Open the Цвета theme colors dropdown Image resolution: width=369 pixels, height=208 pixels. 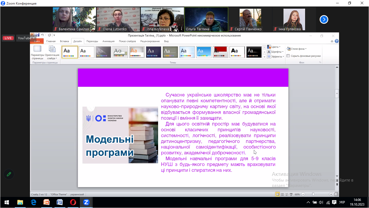[x=274, y=47]
